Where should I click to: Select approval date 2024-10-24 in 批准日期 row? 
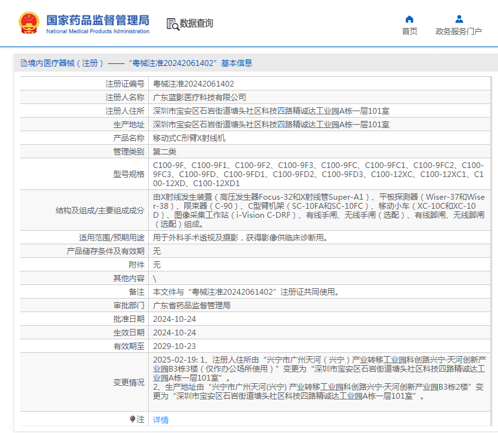(175, 319)
